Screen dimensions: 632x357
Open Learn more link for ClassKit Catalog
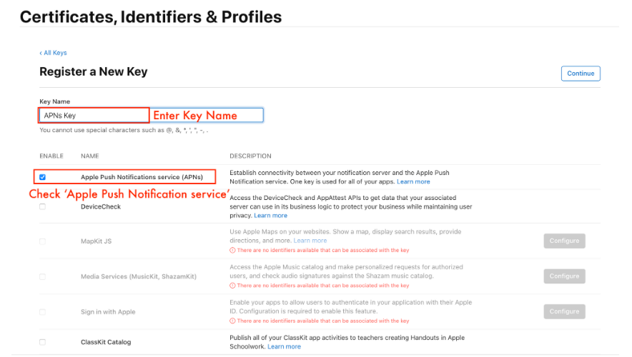tap(284, 347)
